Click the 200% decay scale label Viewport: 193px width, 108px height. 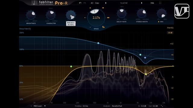(22, 33)
